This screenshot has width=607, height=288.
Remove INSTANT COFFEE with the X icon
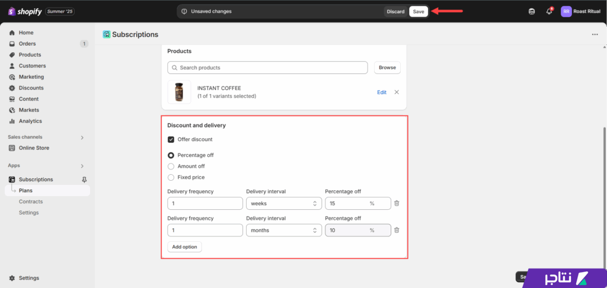pos(397,92)
